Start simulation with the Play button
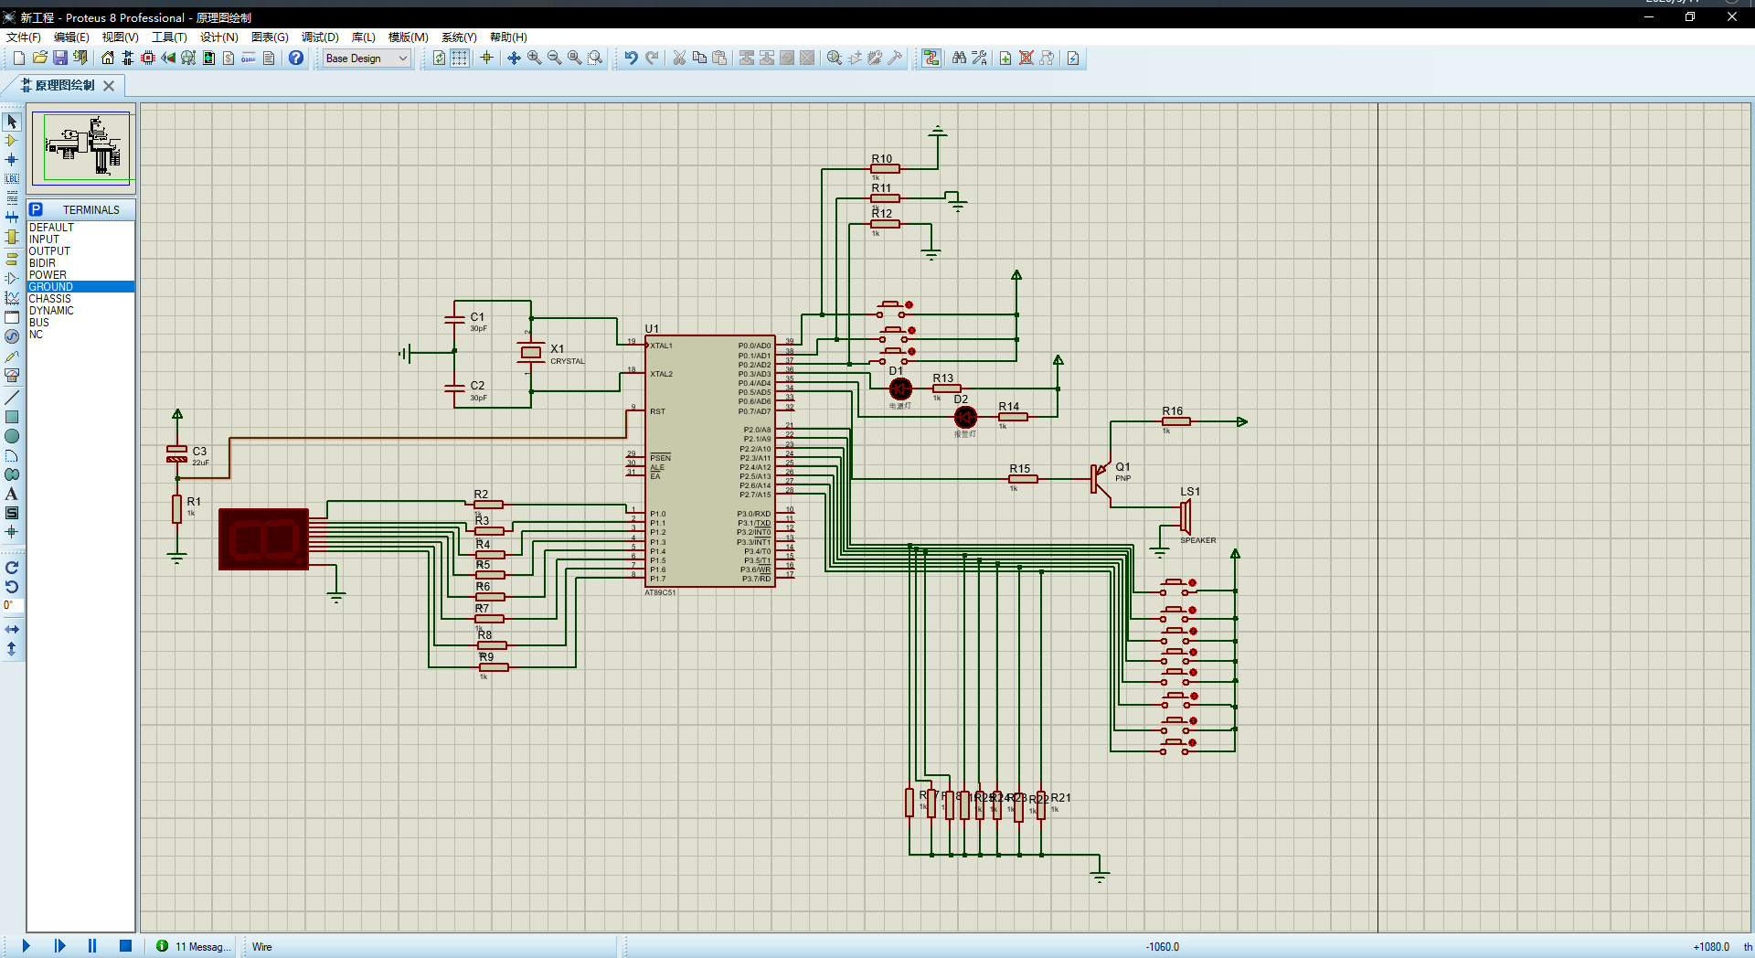The height and width of the screenshot is (958, 1755). 26,946
